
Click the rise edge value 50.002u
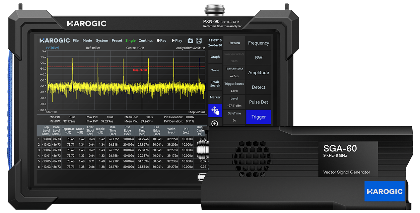[x=129, y=161]
